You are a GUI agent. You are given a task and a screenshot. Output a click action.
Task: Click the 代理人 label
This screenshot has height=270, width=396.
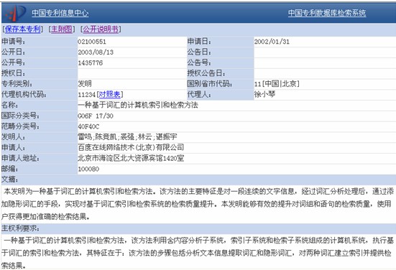click(x=199, y=94)
